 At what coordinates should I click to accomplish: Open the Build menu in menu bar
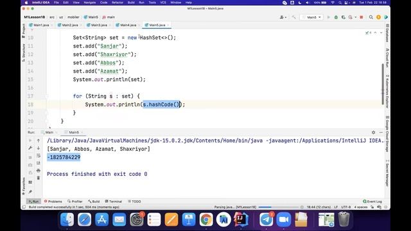click(131, 3)
